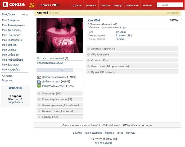Image resolution: width=185 pixels, height=147 pixels.
Task: Click Добавить явки (+10%) link
Action: coord(56,82)
